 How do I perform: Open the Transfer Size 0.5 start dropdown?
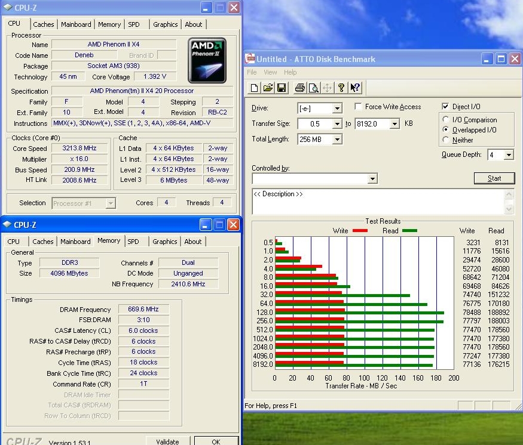tap(337, 124)
